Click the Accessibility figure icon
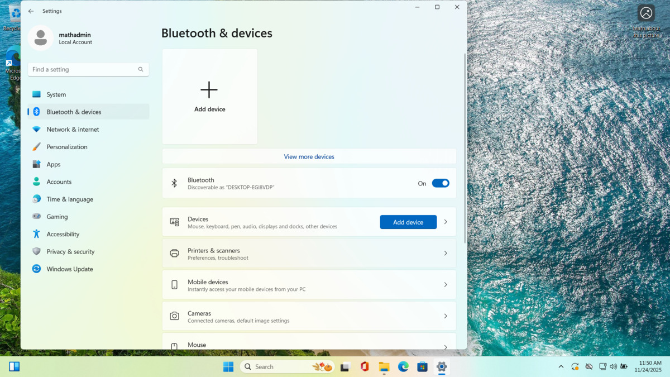This screenshot has height=377, width=670. pos(36,234)
